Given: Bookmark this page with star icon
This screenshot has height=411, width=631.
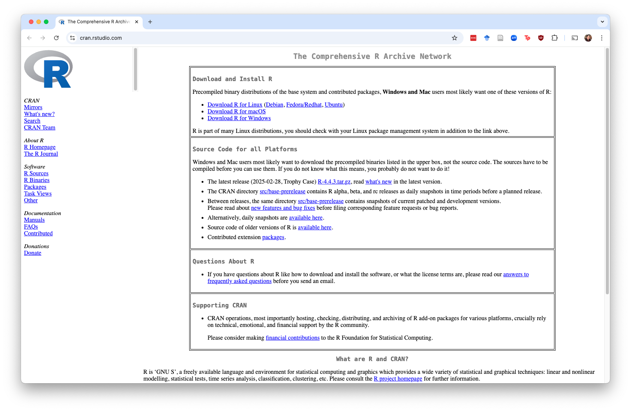Looking at the screenshot, I should click(454, 38).
